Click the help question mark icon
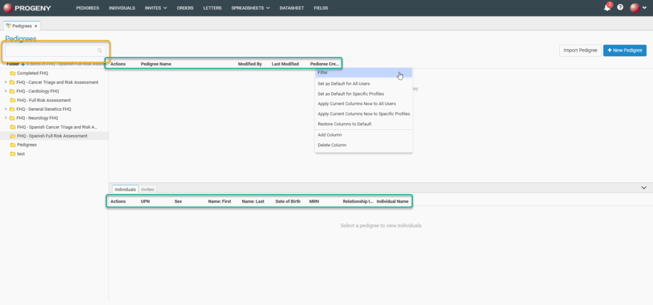Image resolution: width=653 pixels, height=305 pixels. pos(620,8)
